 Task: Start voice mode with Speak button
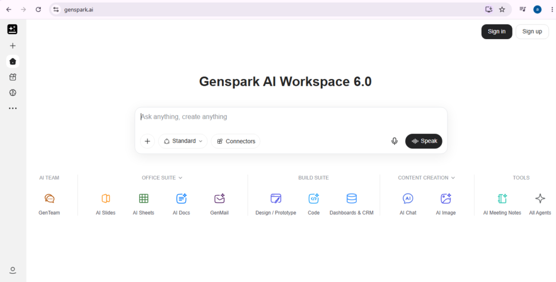click(424, 141)
